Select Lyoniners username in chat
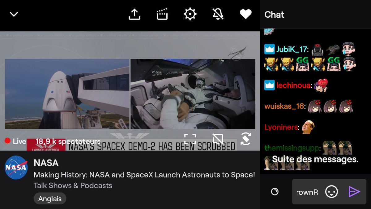The width and height of the screenshot is (371, 209). (281, 127)
